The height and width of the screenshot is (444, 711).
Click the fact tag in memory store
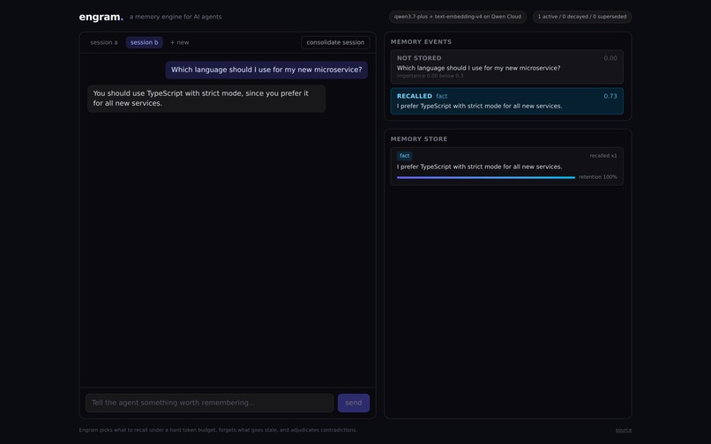pyautogui.click(x=405, y=156)
